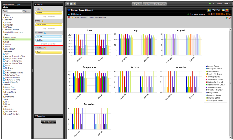Open the Served measure dropdown
This screenshot has width=233, height=140.
[61, 37]
